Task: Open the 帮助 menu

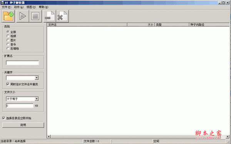Action: [44, 7]
